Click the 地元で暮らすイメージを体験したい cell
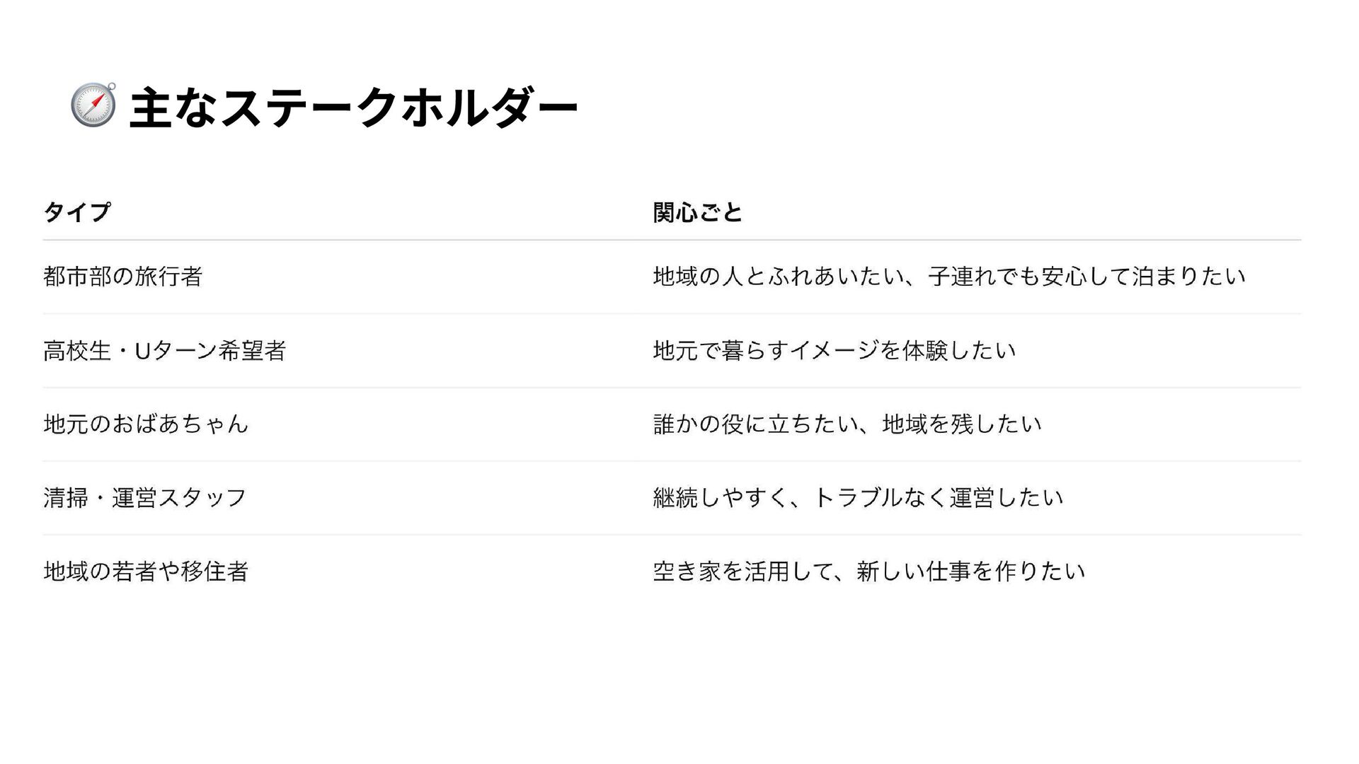Screen dimensions: 1359x764 point(834,350)
